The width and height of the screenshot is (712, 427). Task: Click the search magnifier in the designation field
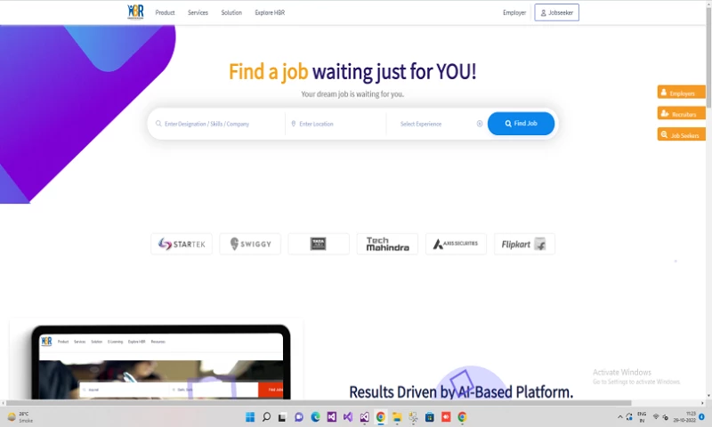coord(158,124)
